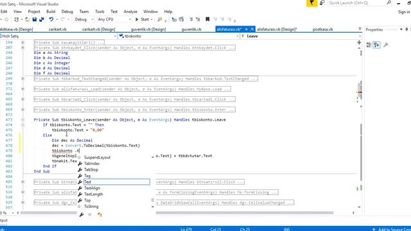
Task: Close the alisfaturasi.vb tab
Action: 252,29
